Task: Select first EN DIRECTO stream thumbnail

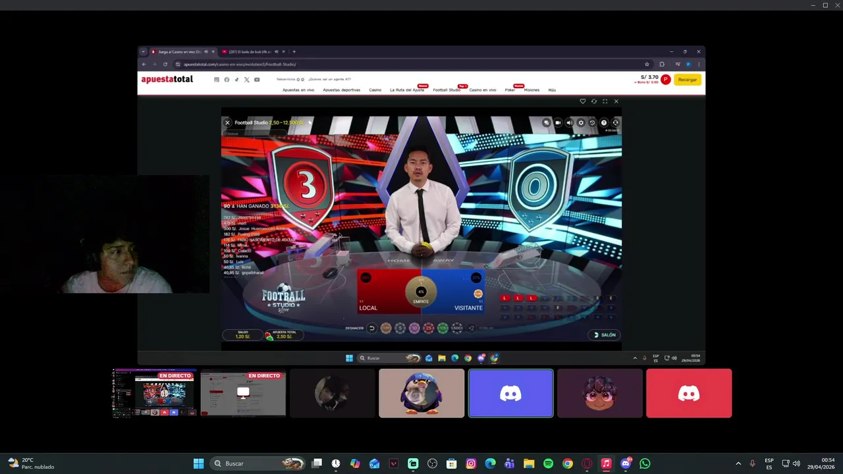Action: pos(155,393)
